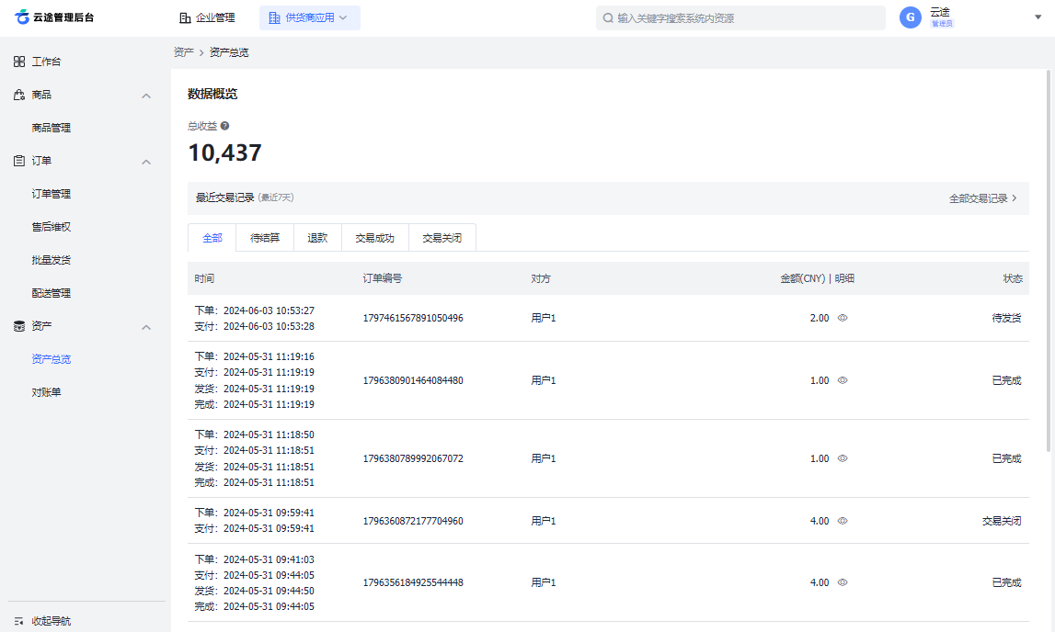Click the 订单 clipboard icon
The image size is (1055, 632).
pos(18,161)
